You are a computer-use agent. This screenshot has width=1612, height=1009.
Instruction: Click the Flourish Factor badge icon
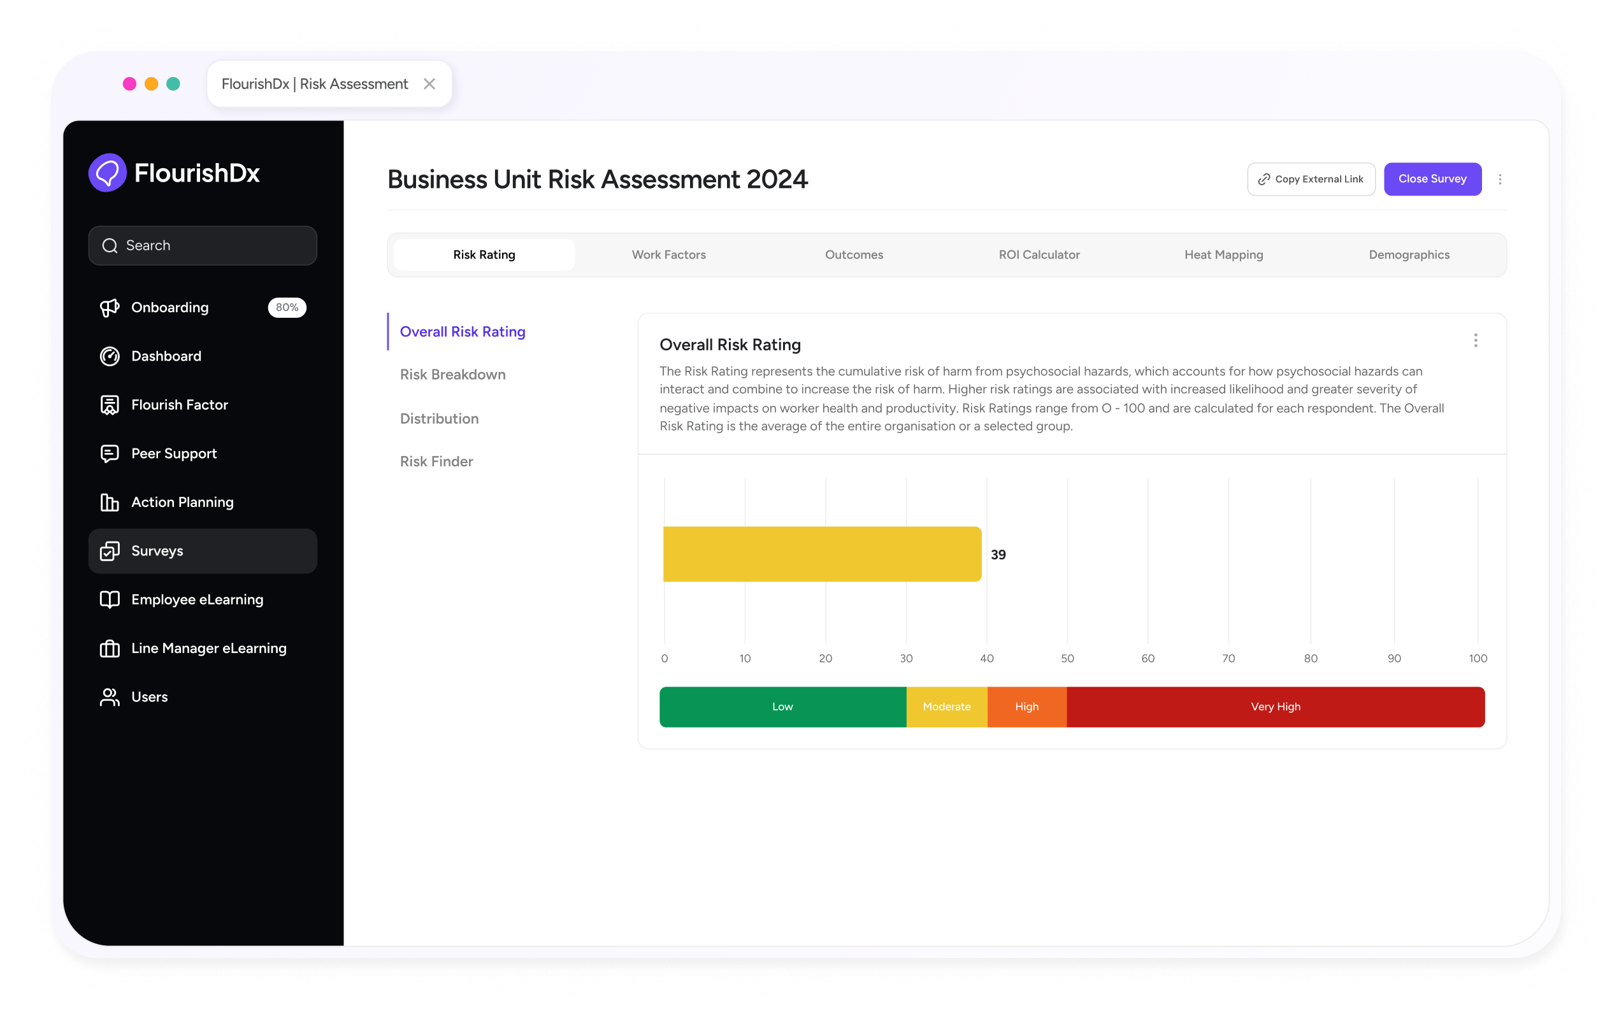point(110,405)
